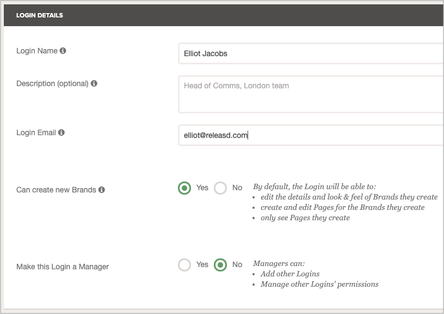Click the info icon next to Description (optional)
This screenshot has height=314, width=444.
[94, 84]
